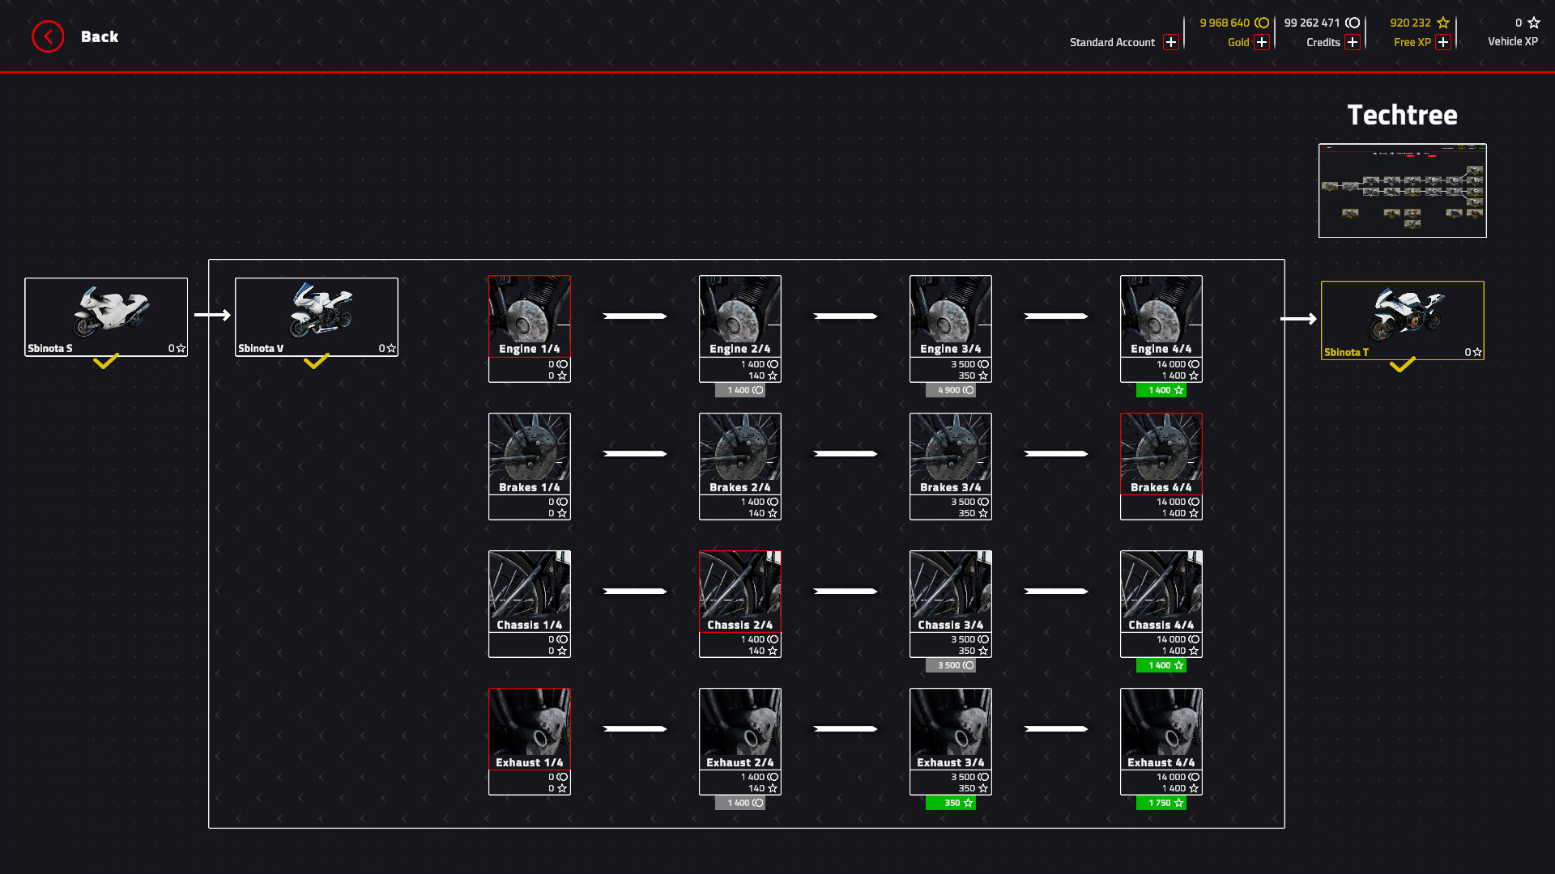Viewport: 1555px width, 874px height.
Task: Click the plus icon beside Standard Account
Action: pos(1171,41)
